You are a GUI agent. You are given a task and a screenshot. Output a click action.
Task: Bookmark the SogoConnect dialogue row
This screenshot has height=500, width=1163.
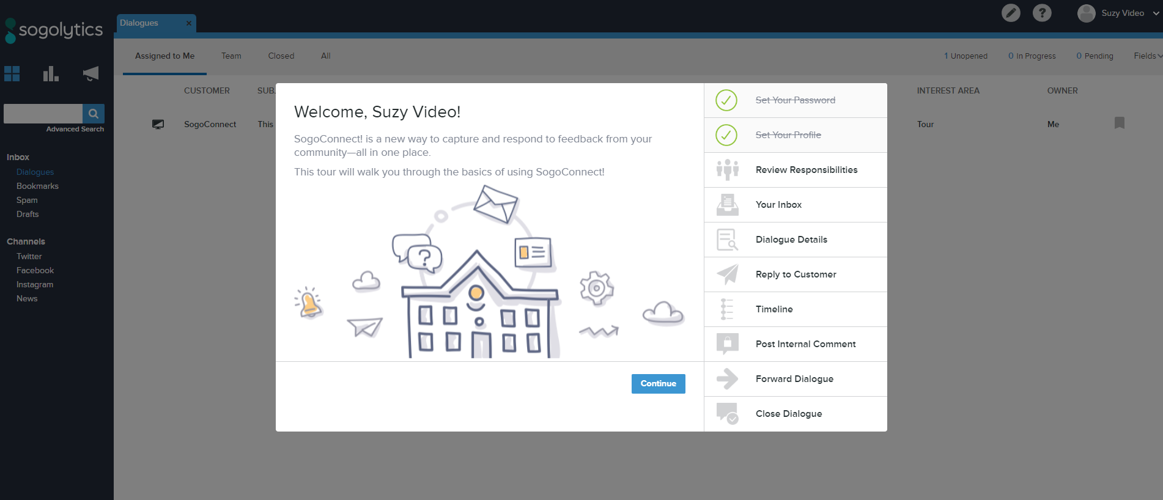click(1119, 123)
